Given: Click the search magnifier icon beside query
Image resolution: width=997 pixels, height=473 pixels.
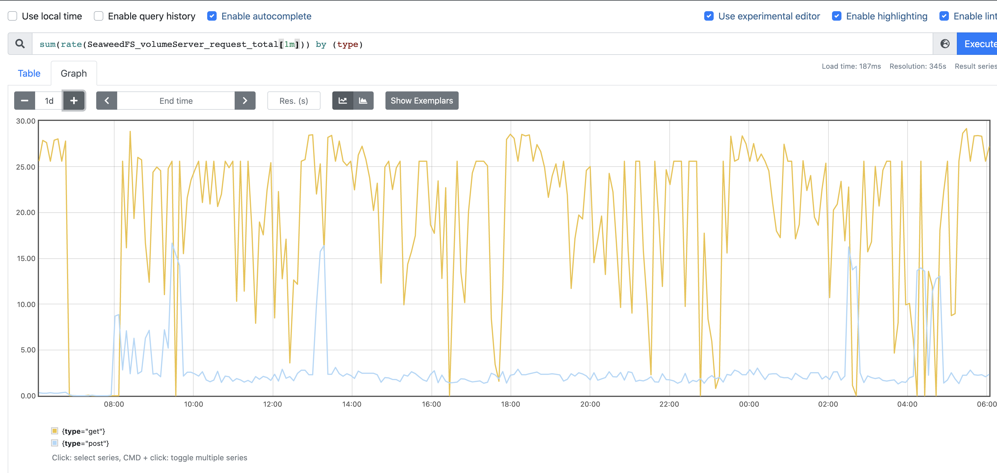Looking at the screenshot, I should point(20,44).
